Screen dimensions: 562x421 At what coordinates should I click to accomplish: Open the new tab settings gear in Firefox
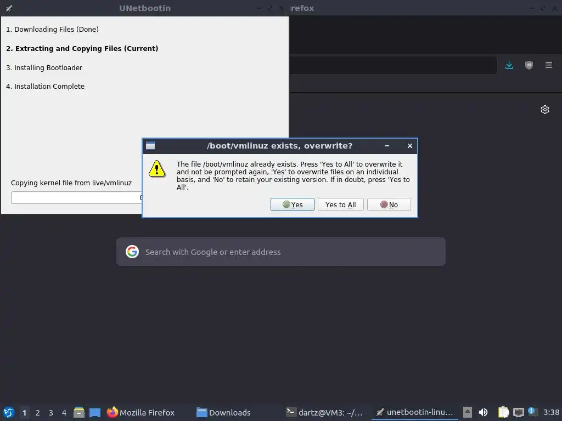point(545,110)
